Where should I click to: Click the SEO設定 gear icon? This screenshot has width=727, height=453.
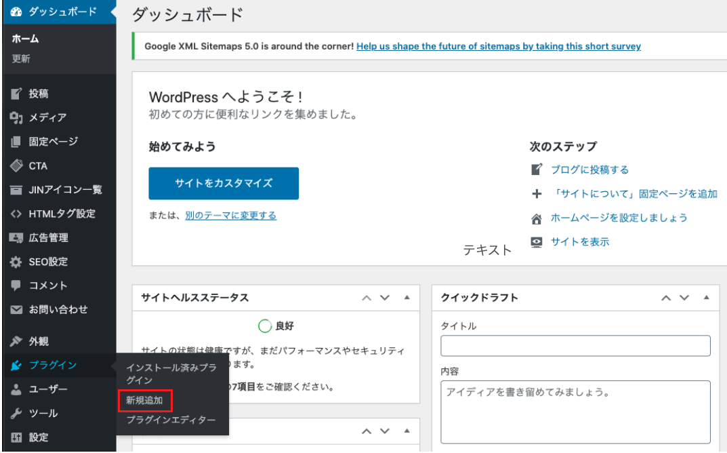(x=16, y=262)
